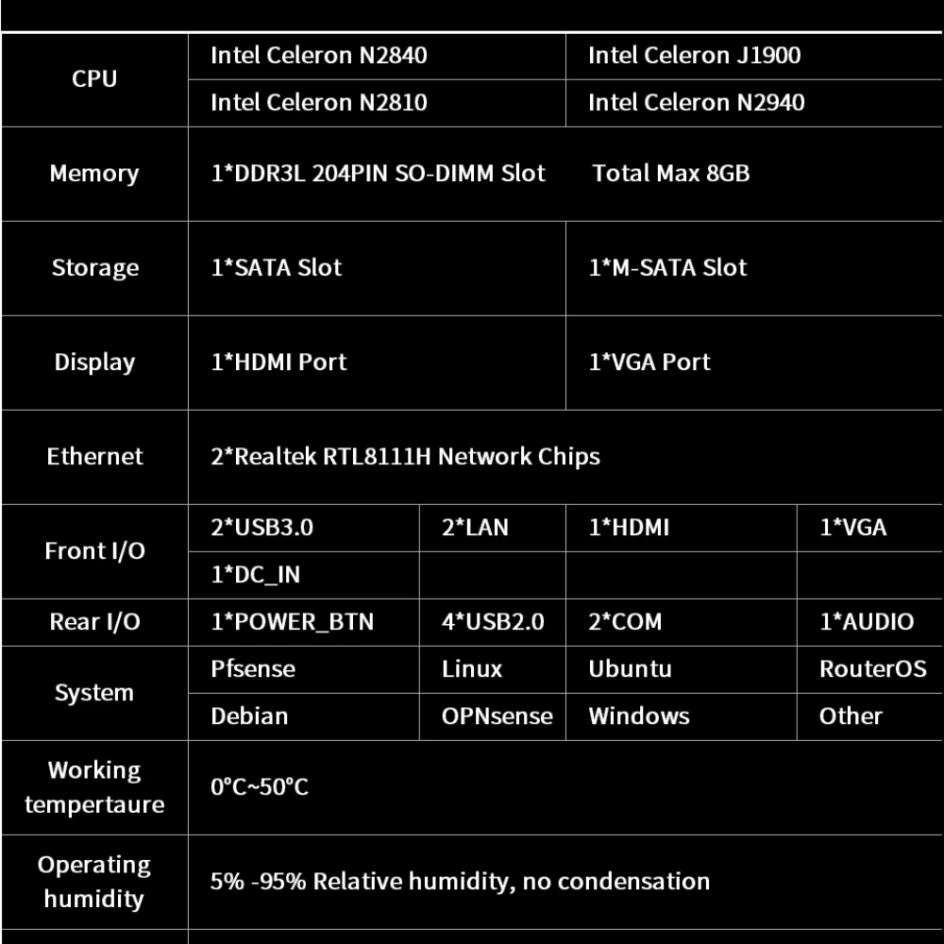Click the 0°C~50°C temperature value

[x=259, y=787]
